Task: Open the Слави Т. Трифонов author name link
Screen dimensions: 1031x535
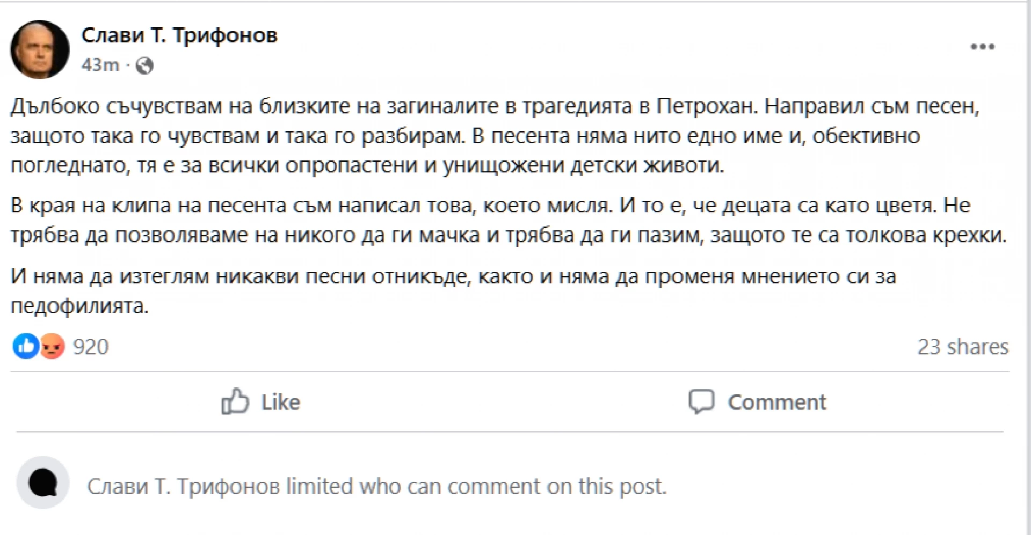Action: [179, 35]
